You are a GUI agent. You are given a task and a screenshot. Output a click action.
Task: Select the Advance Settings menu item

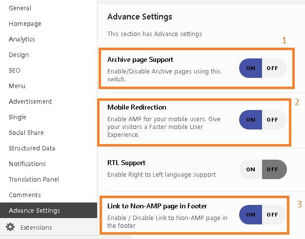(x=34, y=211)
